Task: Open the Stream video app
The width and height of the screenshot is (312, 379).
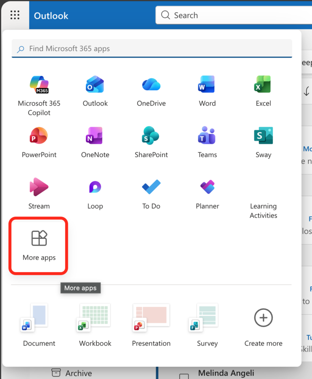Action: (39, 187)
